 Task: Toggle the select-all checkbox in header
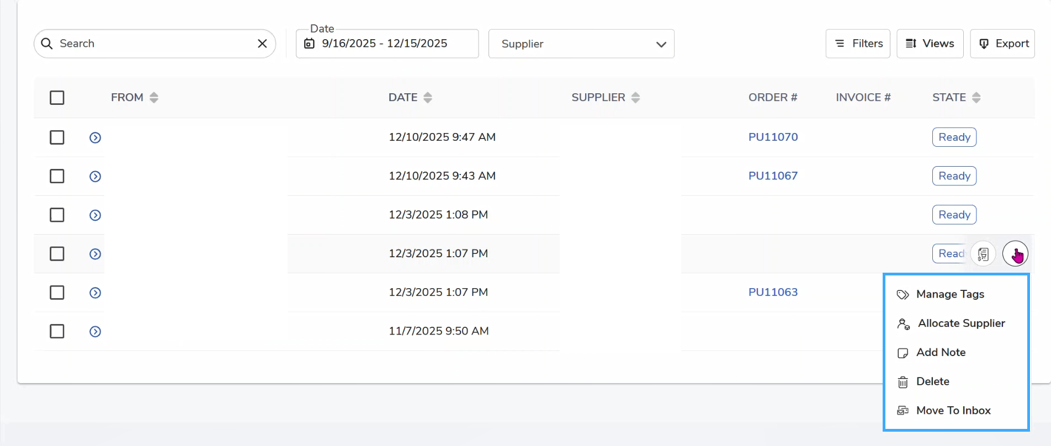[57, 98]
